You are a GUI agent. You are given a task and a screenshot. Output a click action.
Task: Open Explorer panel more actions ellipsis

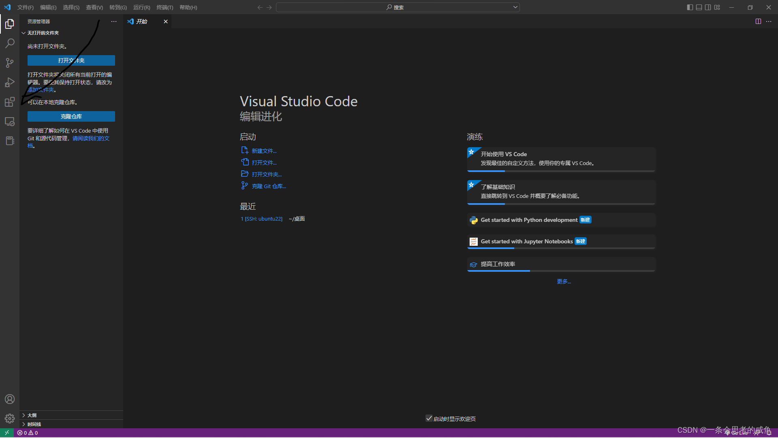pyautogui.click(x=114, y=21)
